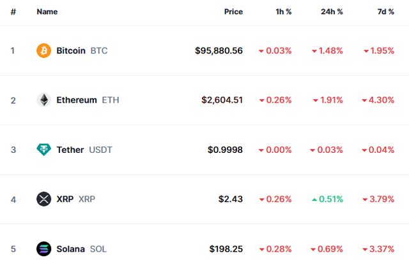Open the Solana name link
This screenshot has height=265, width=409.
(x=70, y=249)
